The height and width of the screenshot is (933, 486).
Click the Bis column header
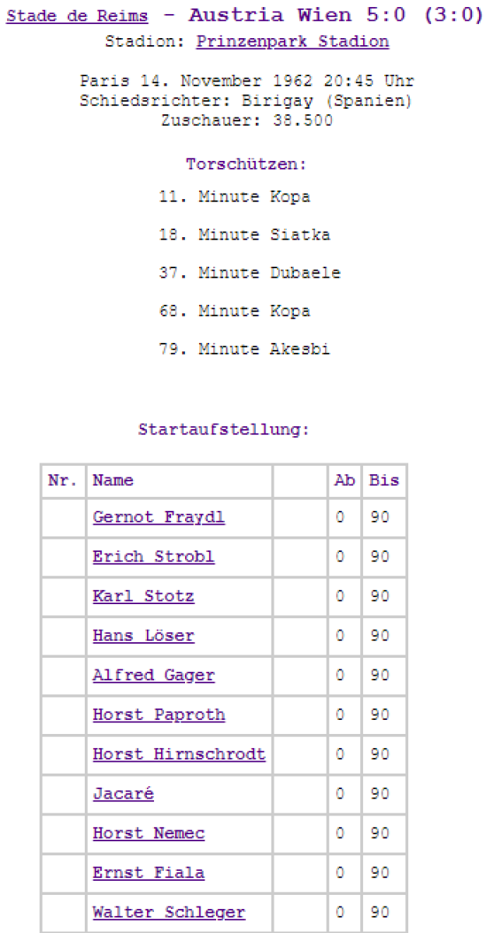[383, 480]
